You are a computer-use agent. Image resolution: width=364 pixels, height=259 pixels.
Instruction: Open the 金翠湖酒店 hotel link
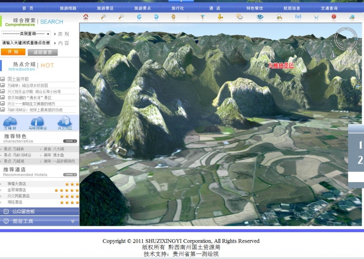(x=16, y=190)
